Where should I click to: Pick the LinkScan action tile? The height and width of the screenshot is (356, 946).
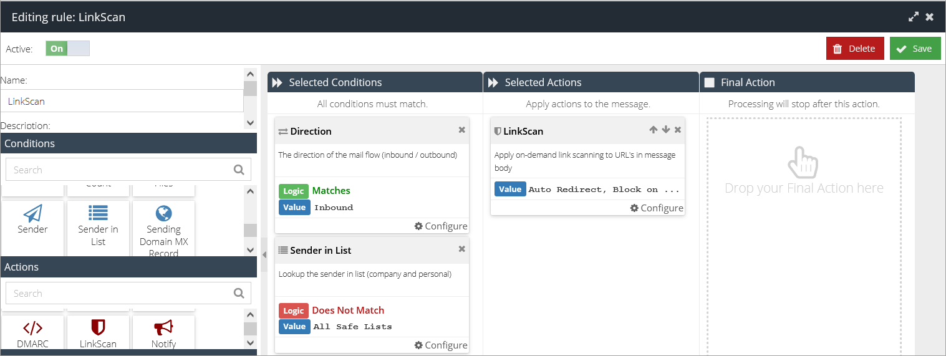pyautogui.click(x=98, y=333)
